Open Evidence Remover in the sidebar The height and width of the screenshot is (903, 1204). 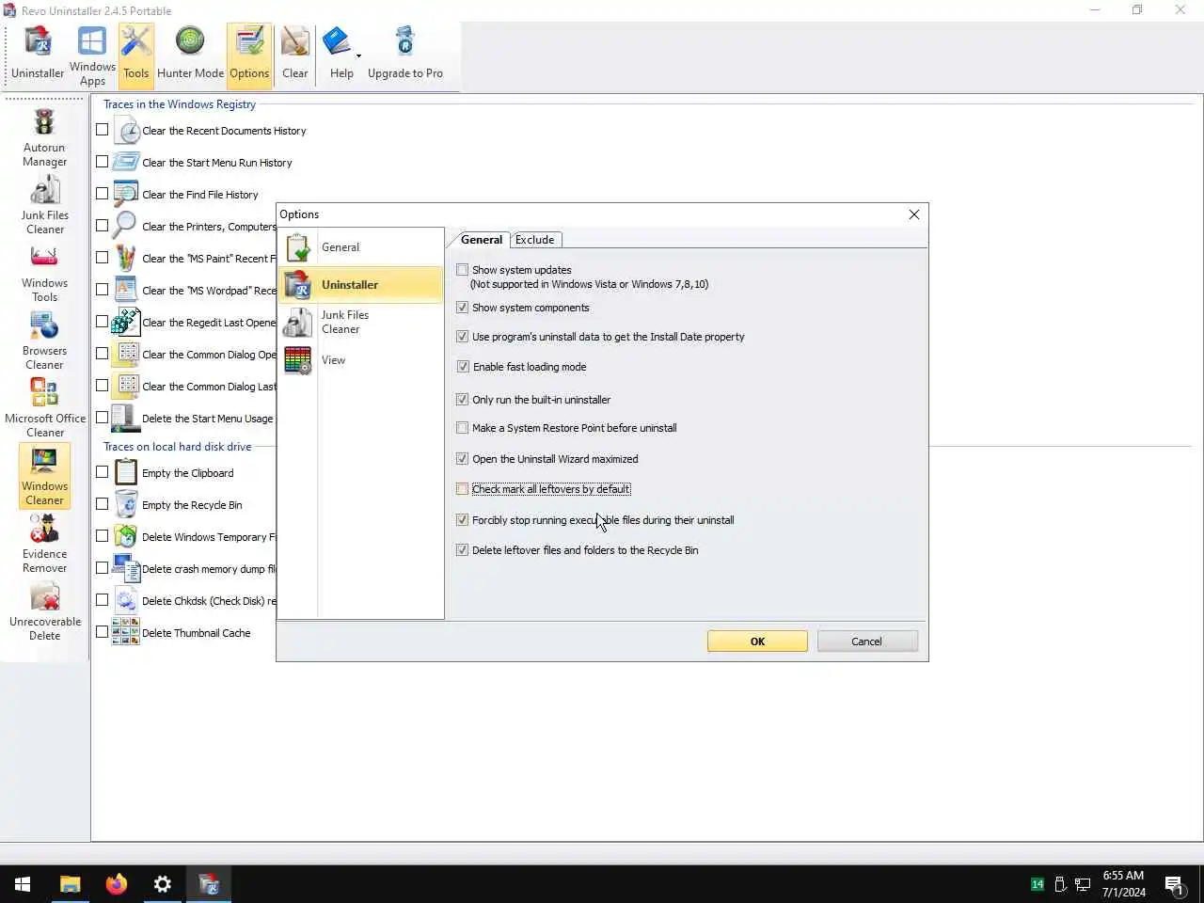[x=44, y=545]
